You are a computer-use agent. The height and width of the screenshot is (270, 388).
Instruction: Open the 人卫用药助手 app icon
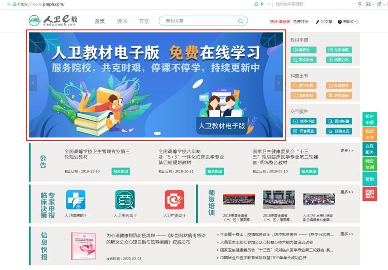(125, 200)
